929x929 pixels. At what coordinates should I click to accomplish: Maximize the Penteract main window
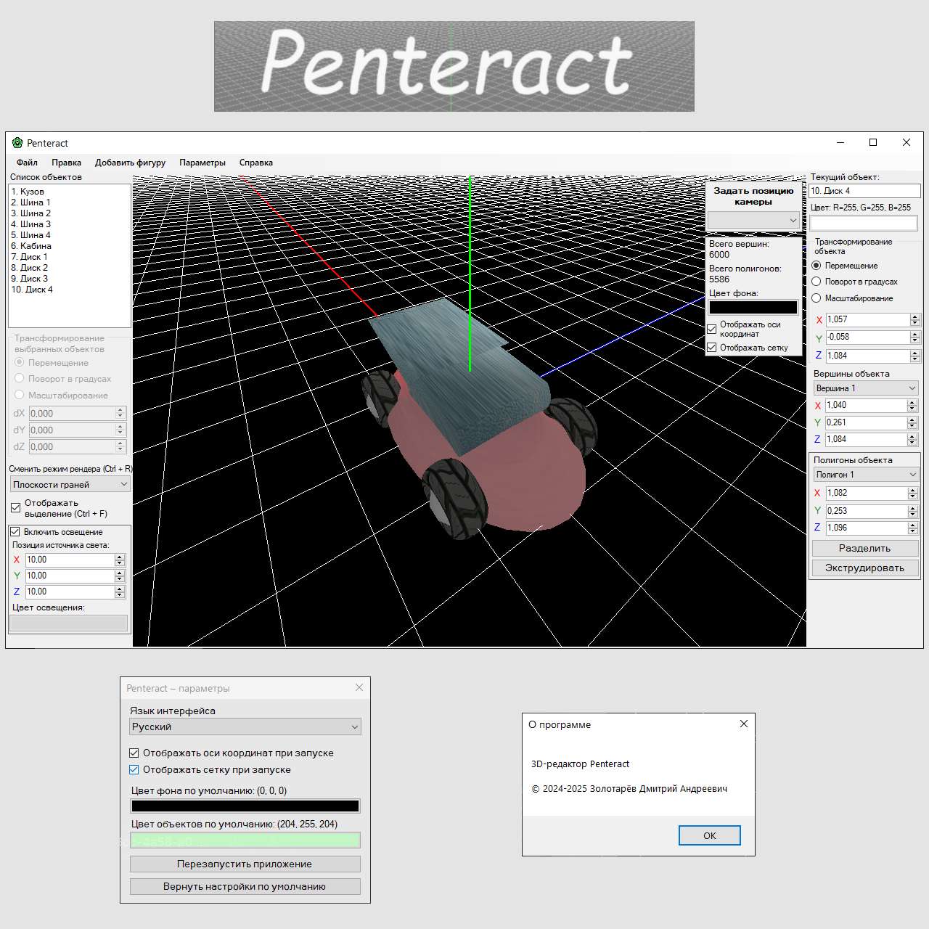(x=873, y=143)
